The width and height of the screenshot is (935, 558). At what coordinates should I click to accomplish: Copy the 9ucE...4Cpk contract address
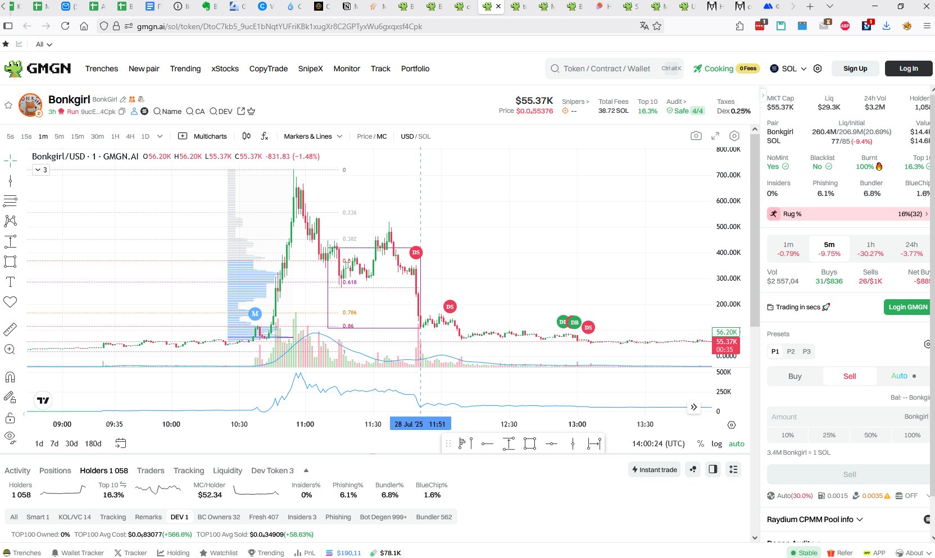tap(121, 111)
